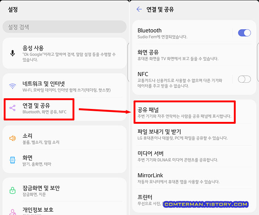Tap the display icon beside 화면
The image size is (259, 215).
point(13,160)
